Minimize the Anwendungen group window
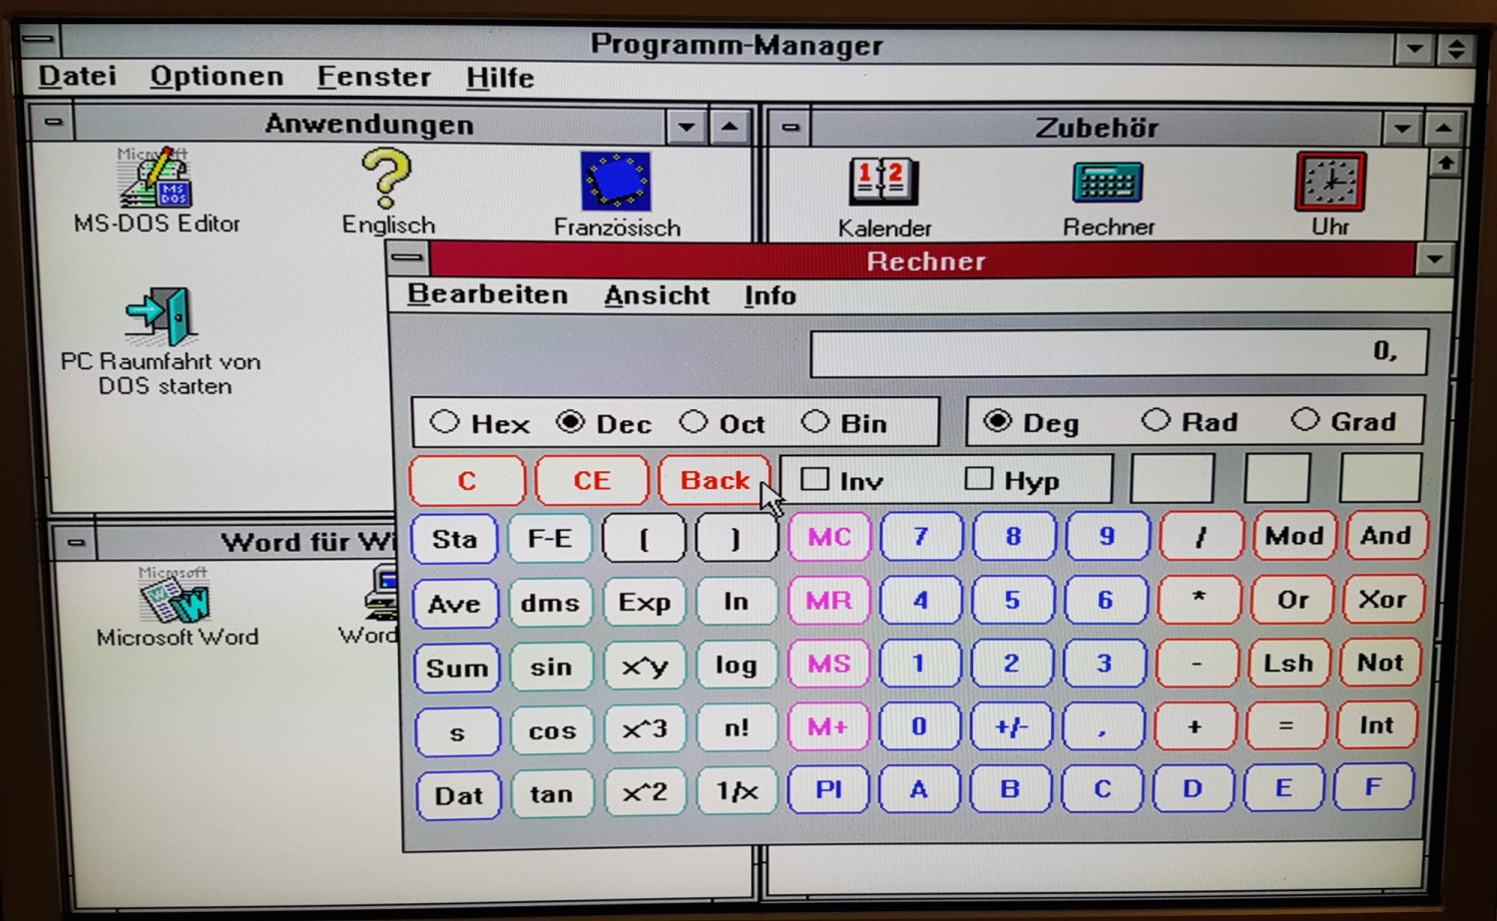This screenshot has height=921, width=1497. pyautogui.click(x=687, y=126)
